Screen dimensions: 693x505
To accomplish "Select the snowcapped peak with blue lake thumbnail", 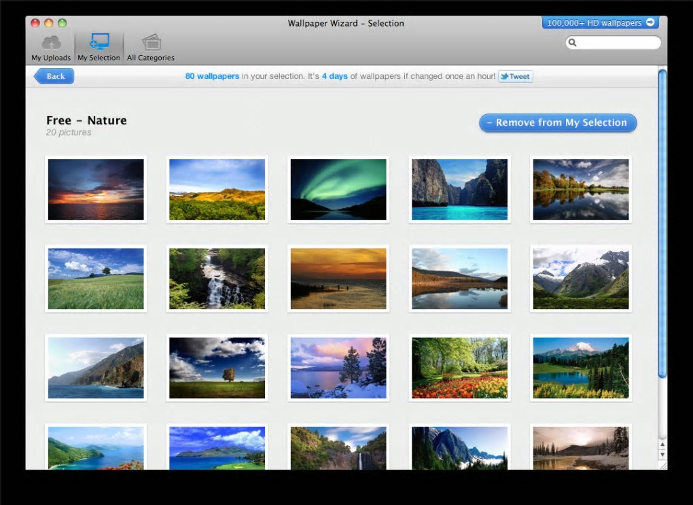I will (x=581, y=368).
